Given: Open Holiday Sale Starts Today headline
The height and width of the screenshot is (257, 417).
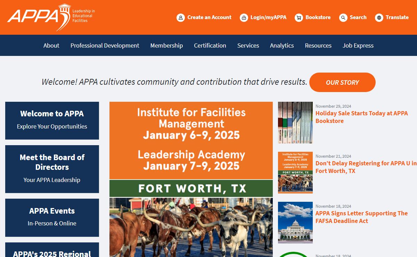Looking at the screenshot, I should pos(362,117).
